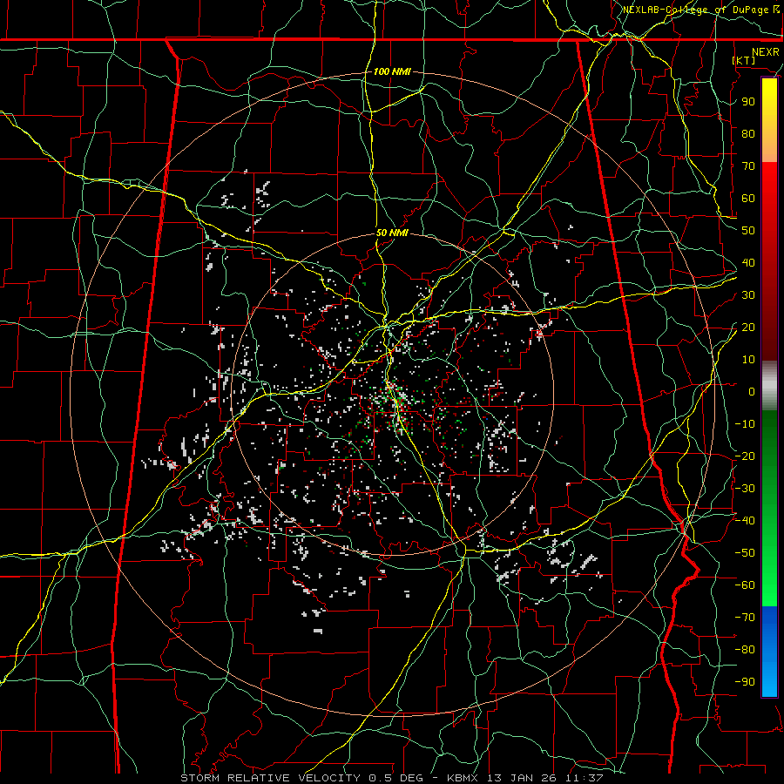Screen dimensions: 784x784
Task: Click the positive "10" scale value
Action: tap(748, 360)
